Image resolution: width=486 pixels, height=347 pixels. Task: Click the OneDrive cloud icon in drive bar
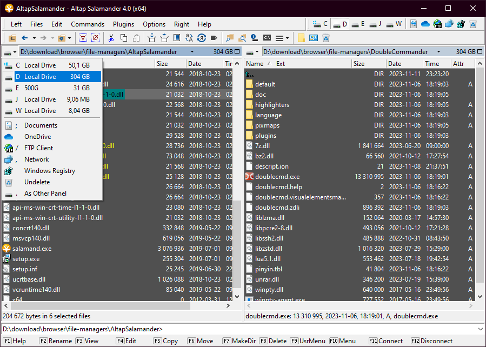click(x=425, y=24)
